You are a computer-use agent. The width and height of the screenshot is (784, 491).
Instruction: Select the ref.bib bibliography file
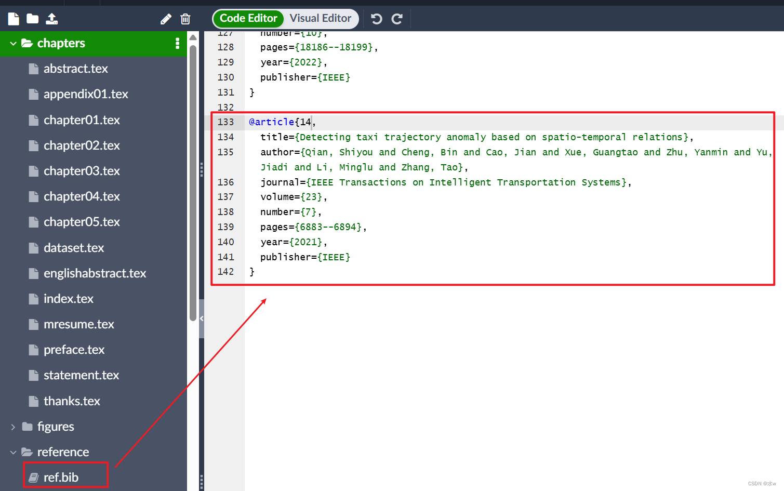[61, 477]
